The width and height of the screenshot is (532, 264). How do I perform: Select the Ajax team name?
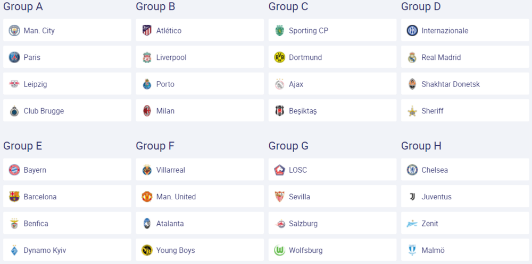pos(296,84)
